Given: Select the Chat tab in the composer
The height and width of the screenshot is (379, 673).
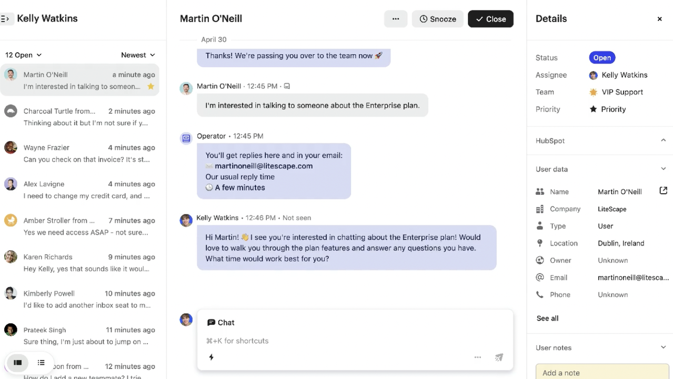Looking at the screenshot, I should [x=220, y=322].
